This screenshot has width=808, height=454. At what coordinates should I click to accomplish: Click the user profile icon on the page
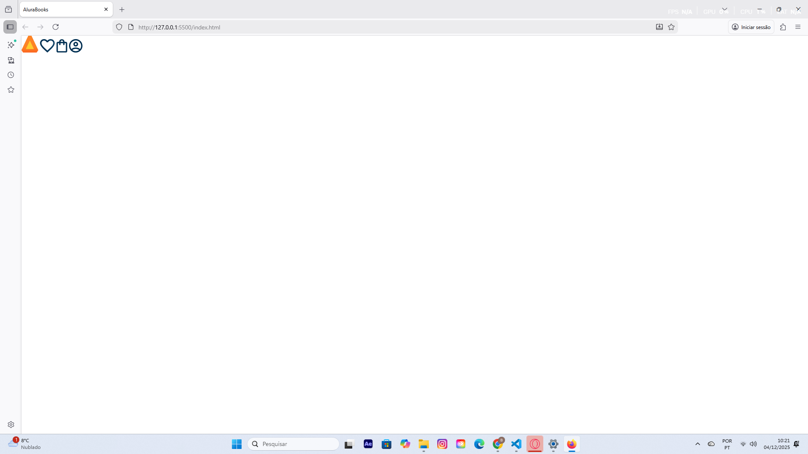(75, 46)
